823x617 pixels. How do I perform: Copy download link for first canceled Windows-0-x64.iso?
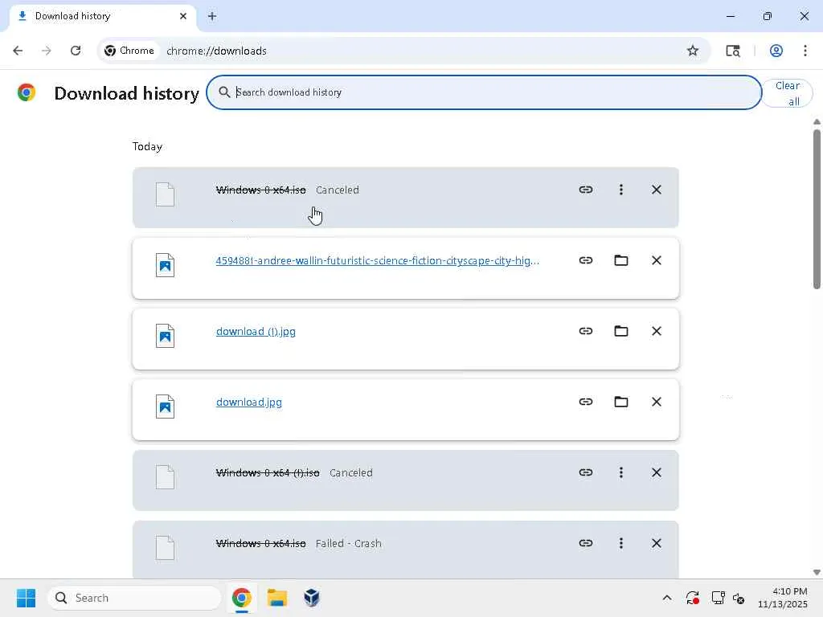pos(585,190)
